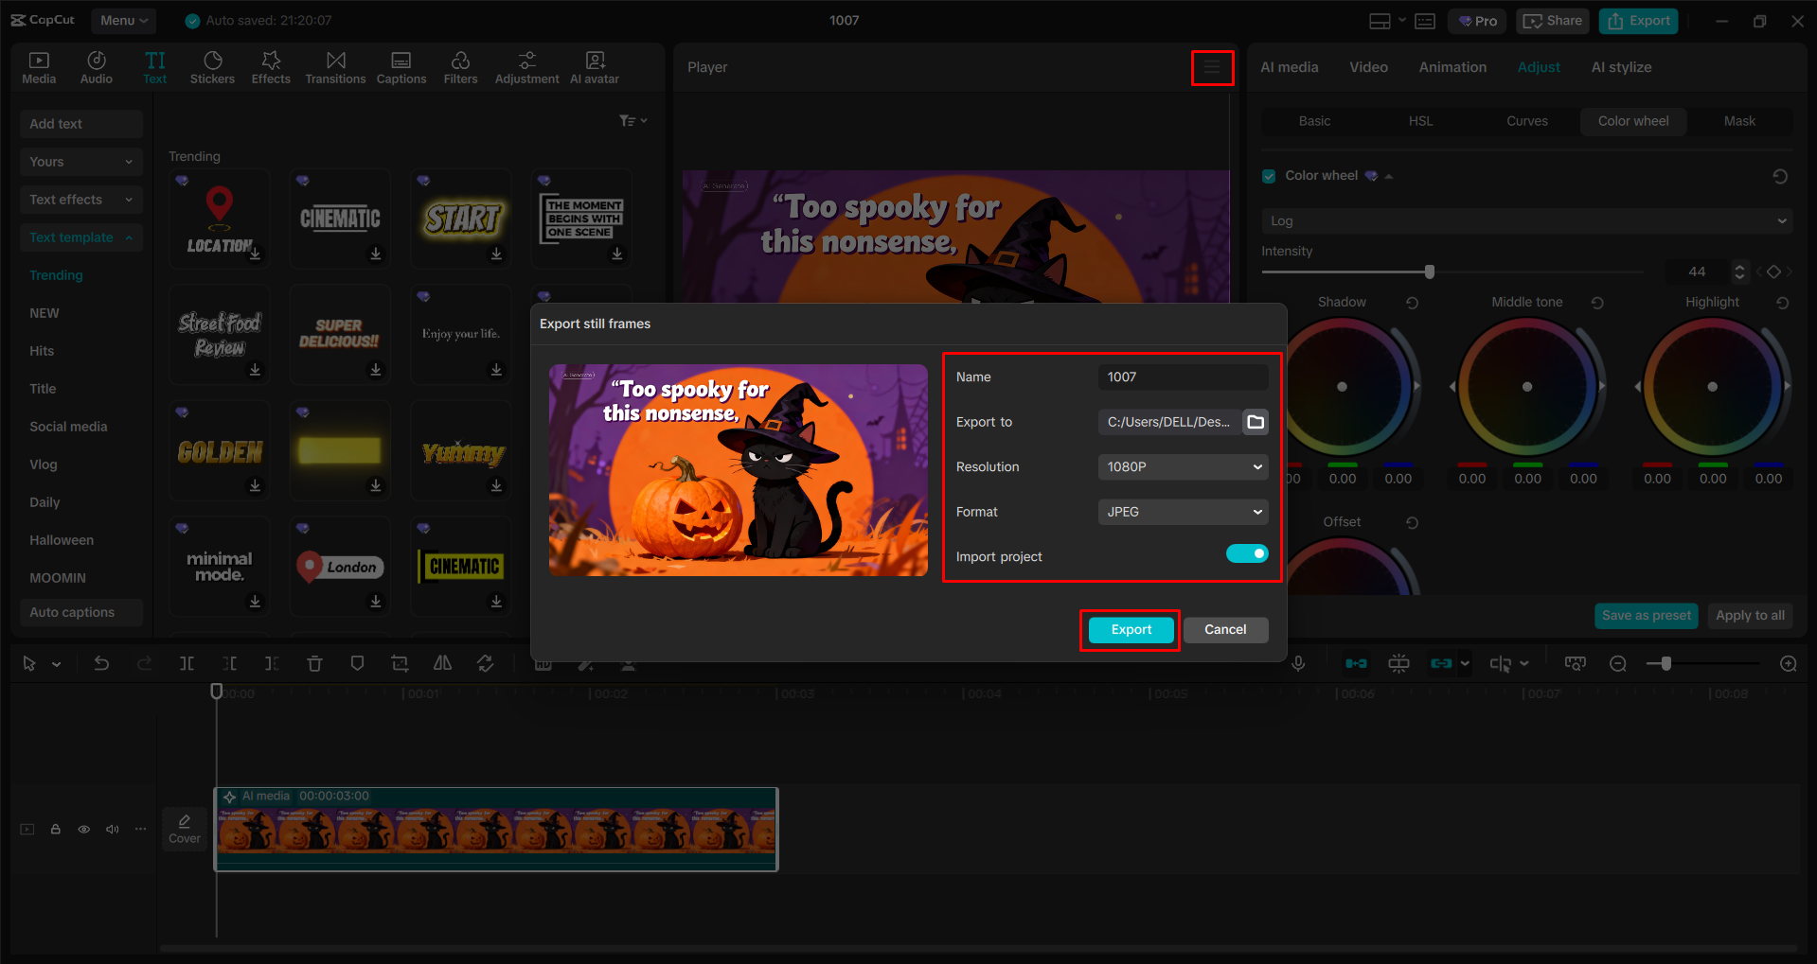Click the Mirror flip icon
Viewport: 1817px width, 964px height.
point(442,664)
